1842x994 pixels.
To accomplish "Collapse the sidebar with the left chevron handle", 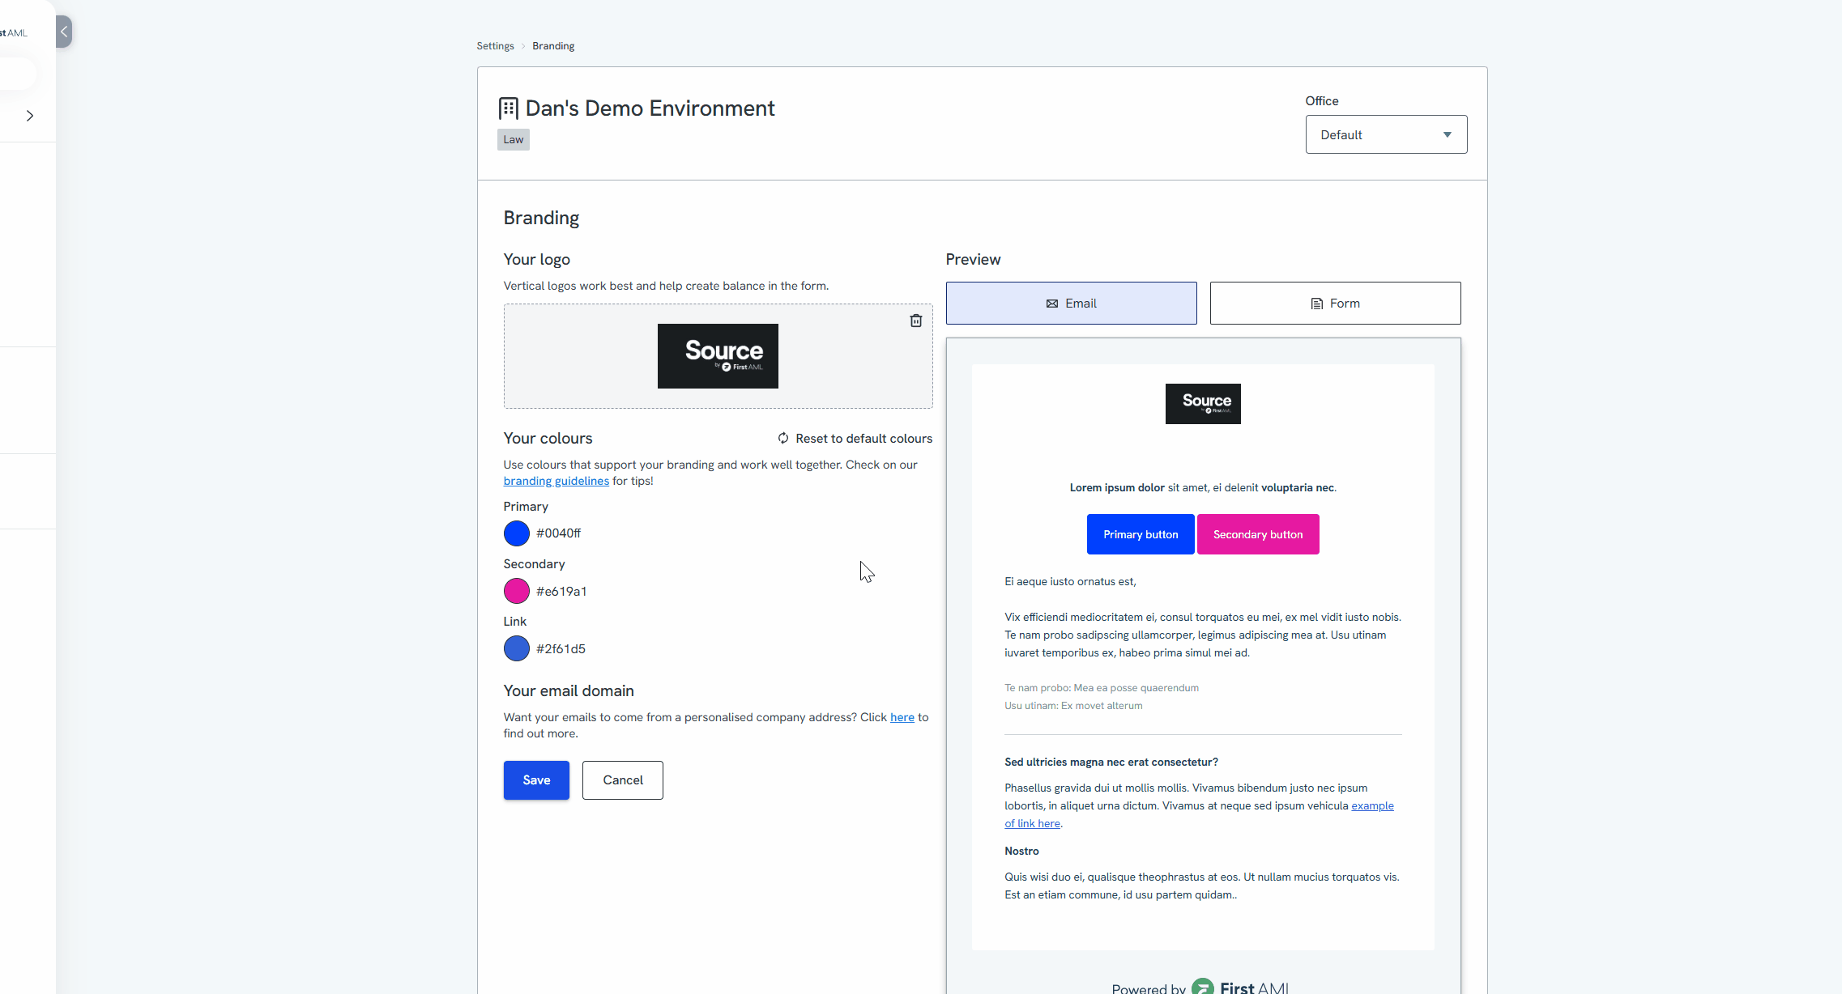I will click(64, 32).
